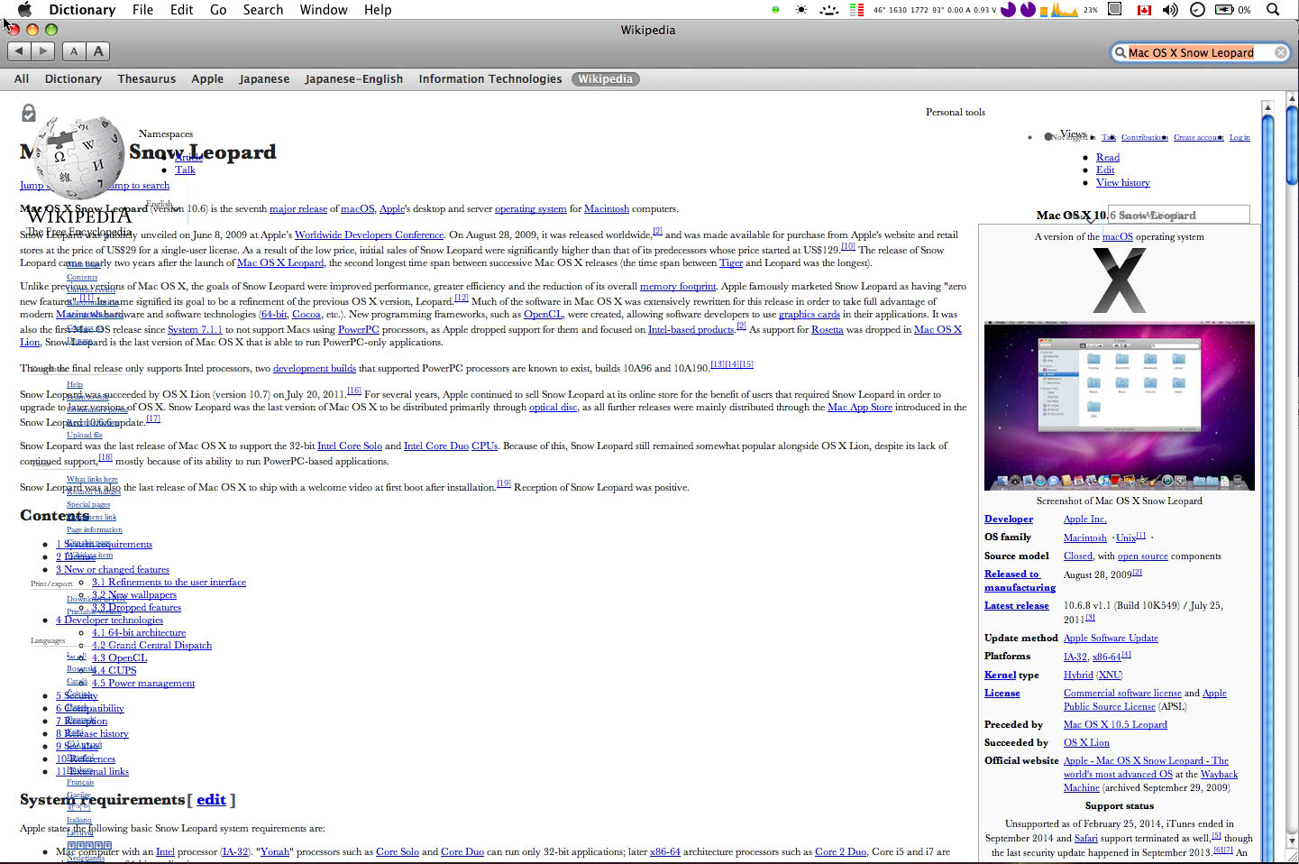This screenshot has height=864, width=1299.
Task: Switch to the Thesaurus tab
Action: tap(147, 79)
